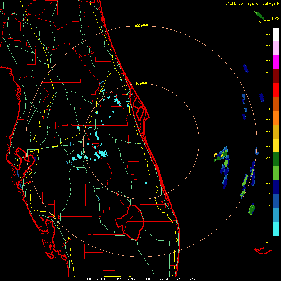The height and width of the screenshot is (281, 281).
Task: Pick the dark orange swatch beside 42
Action: 276,104
